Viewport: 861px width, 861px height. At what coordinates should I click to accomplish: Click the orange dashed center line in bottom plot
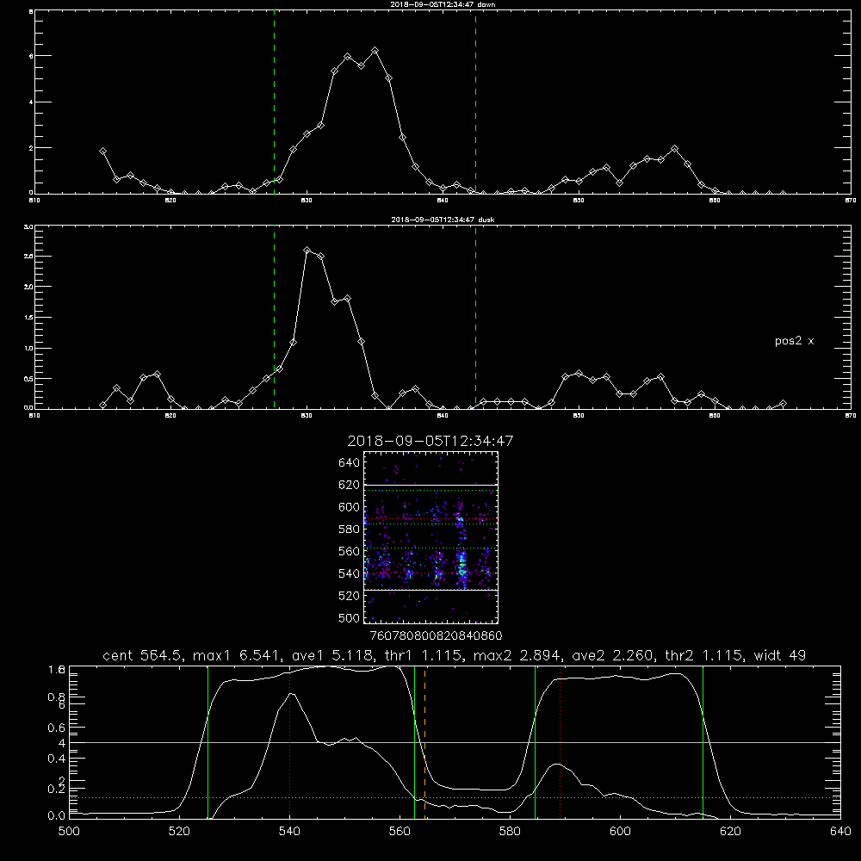[425, 742]
